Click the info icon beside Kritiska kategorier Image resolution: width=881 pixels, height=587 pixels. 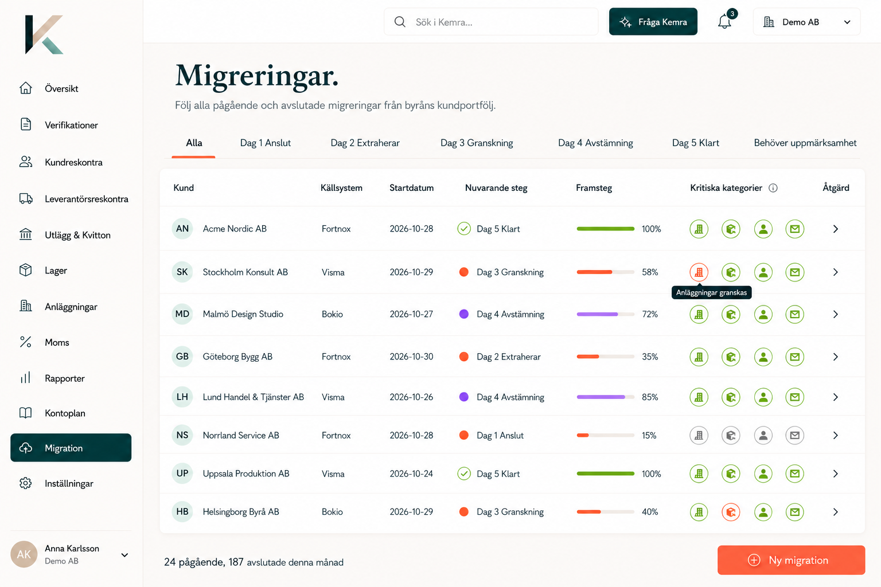click(773, 188)
